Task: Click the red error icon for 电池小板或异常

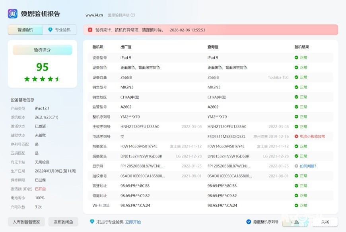Action: coord(296,136)
